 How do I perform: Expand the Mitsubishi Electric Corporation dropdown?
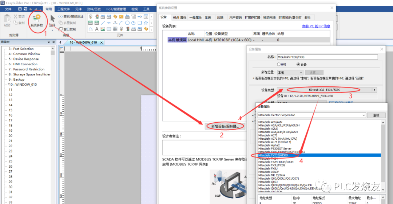pos(363,115)
